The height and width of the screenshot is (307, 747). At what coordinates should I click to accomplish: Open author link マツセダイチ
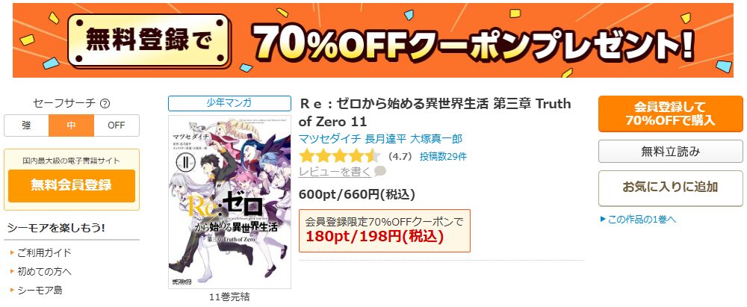329,139
